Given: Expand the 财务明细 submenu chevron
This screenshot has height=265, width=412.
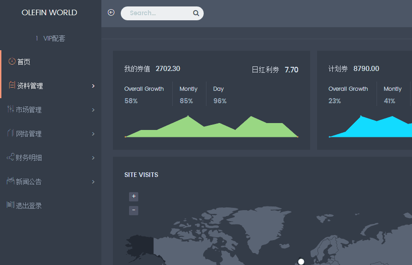Looking at the screenshot, I should [93, 158].
